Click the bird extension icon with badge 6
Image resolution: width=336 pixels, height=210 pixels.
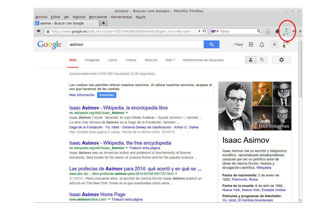pyautogui.click(x=286, y=31)
